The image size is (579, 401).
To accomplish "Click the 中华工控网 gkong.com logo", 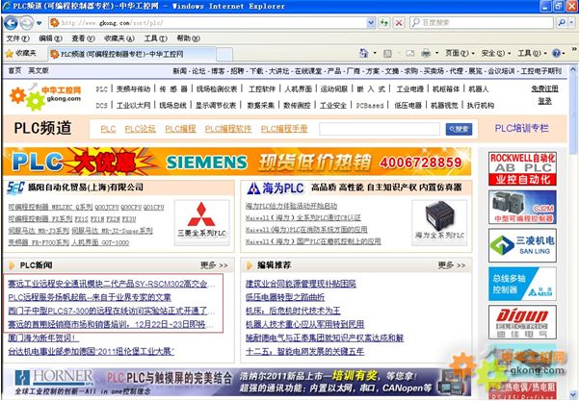I will [45, 97].
